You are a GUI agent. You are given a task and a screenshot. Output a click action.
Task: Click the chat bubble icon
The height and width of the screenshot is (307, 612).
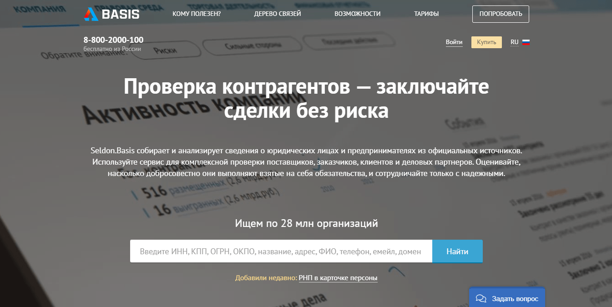[x=481, y=298]
